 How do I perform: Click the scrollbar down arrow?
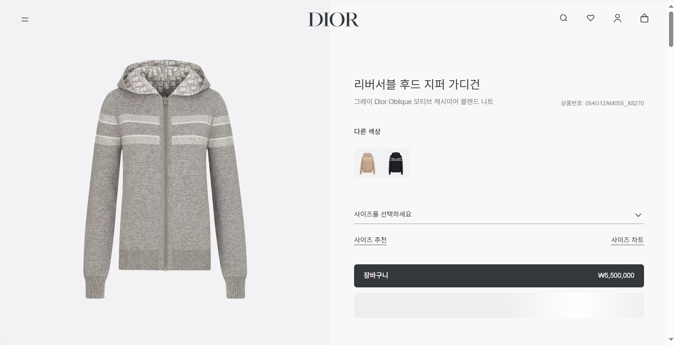coord(671,340)
